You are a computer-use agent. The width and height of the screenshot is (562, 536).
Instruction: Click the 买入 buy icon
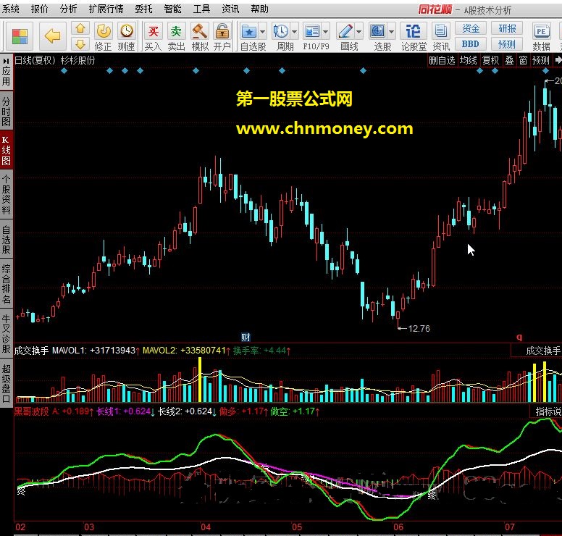point(154,36)
